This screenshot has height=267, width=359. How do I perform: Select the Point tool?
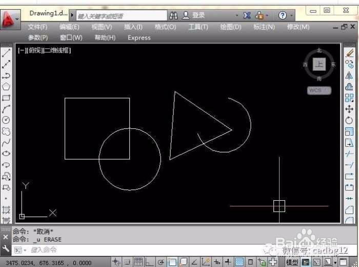[6, 199]
